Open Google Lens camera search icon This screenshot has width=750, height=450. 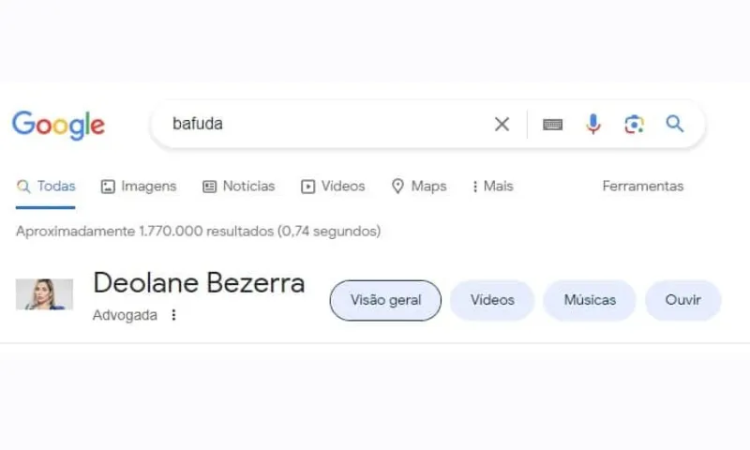tap(635, 125)
